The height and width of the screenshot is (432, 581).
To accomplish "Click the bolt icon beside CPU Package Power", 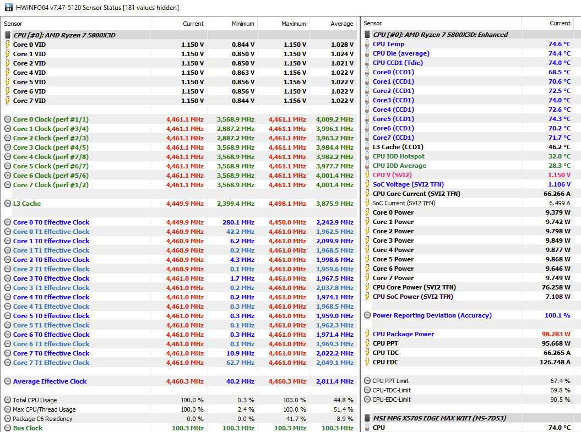I will pos(367,334).
